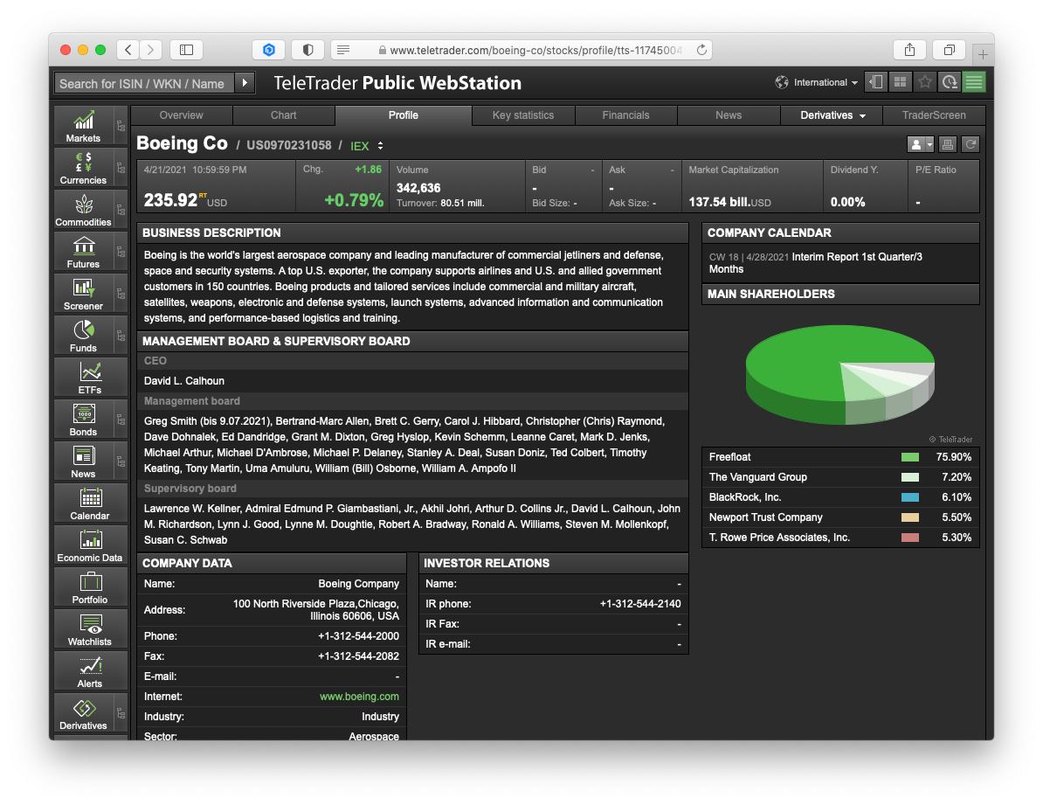Image resolution: width=1043 pixels, height=805 pixels.
Task: Click the Safari tab overview button
Action: tap(950, 50)
